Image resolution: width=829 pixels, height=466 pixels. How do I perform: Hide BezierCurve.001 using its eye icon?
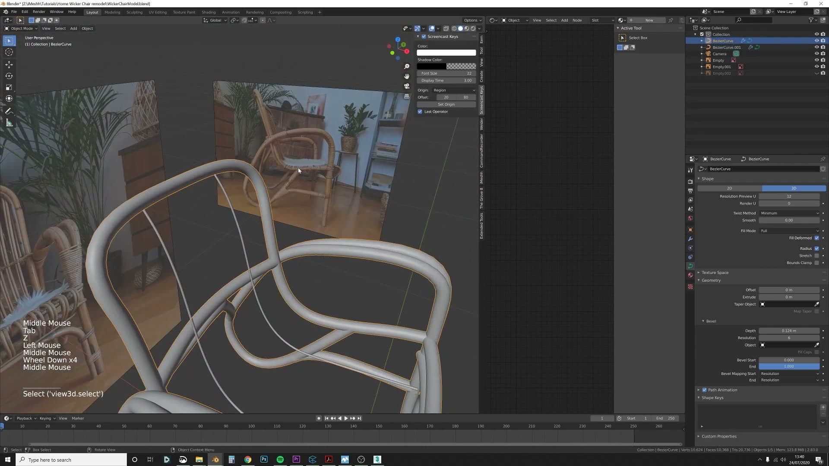[816, 47]
